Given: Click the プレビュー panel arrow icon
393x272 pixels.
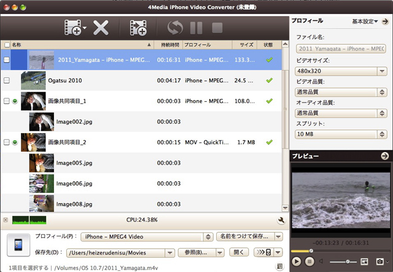Looking at the screenshot, I should click(x=385, y=156).
